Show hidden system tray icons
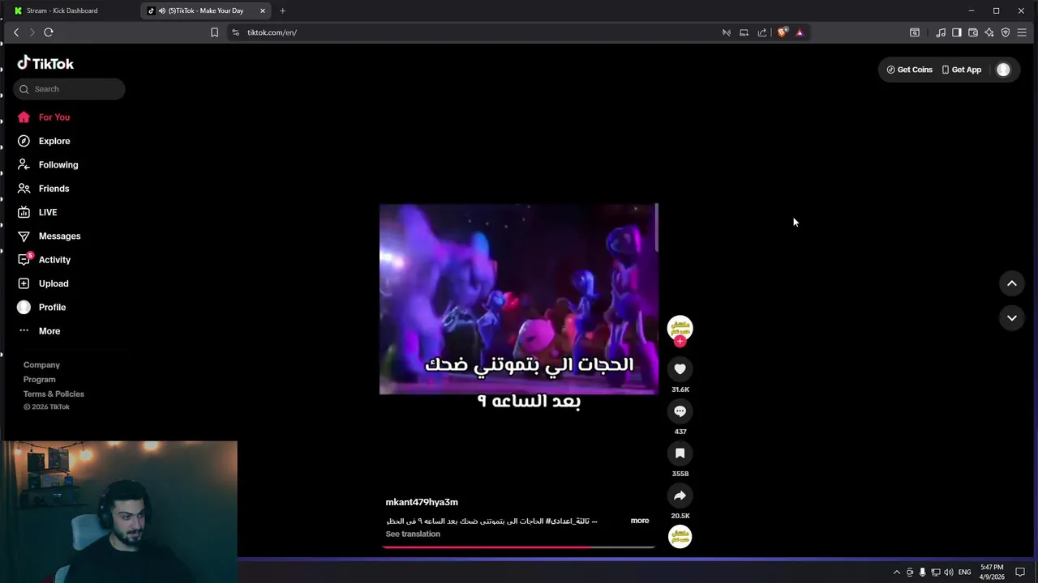Image resolution: width=1038 pixels, height=583 pixels. (896, 572)
